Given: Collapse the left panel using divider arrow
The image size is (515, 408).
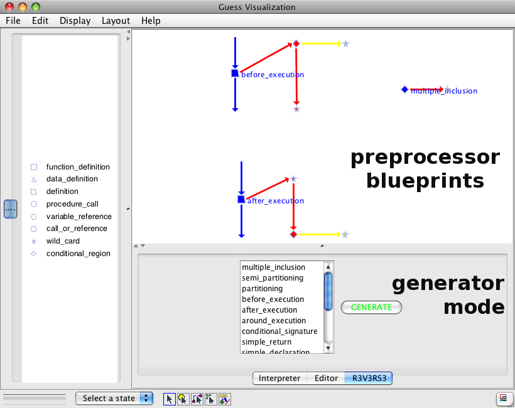Looking at the screenshot, I should coord(128,31).
